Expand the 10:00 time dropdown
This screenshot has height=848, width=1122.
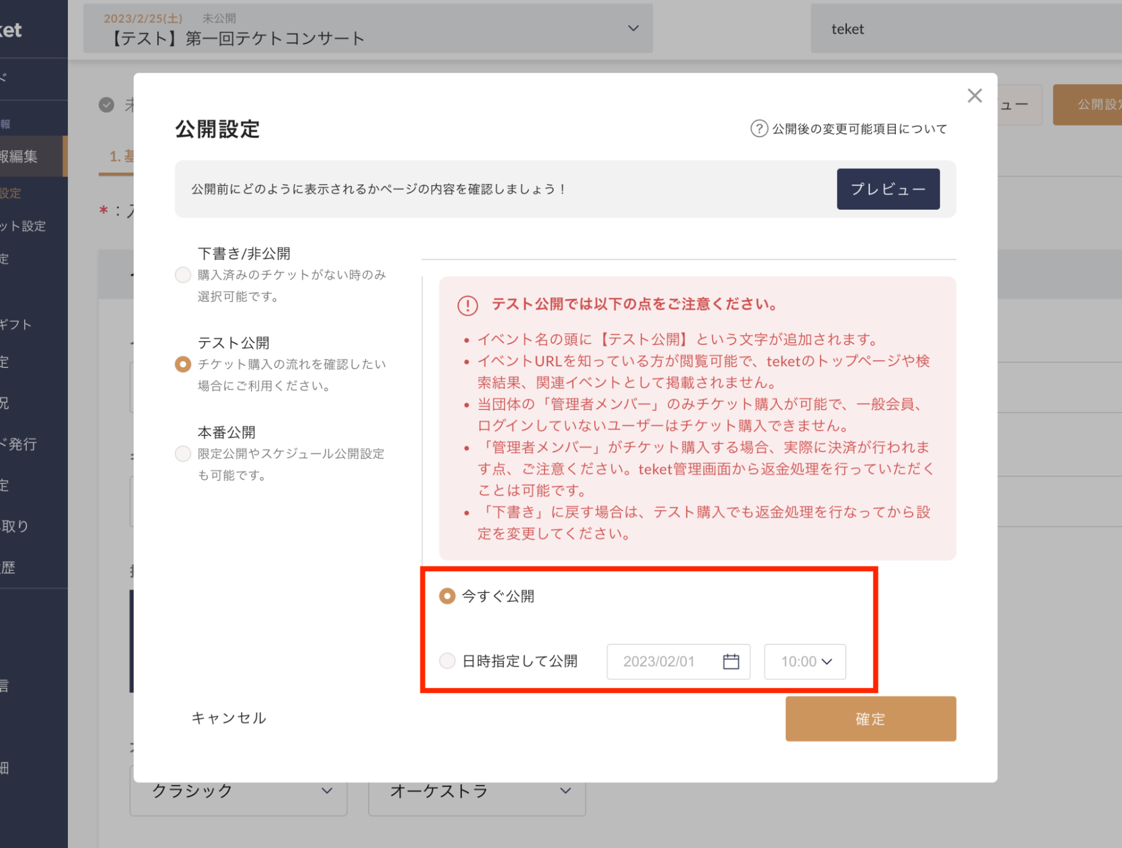tap(805, 661)
